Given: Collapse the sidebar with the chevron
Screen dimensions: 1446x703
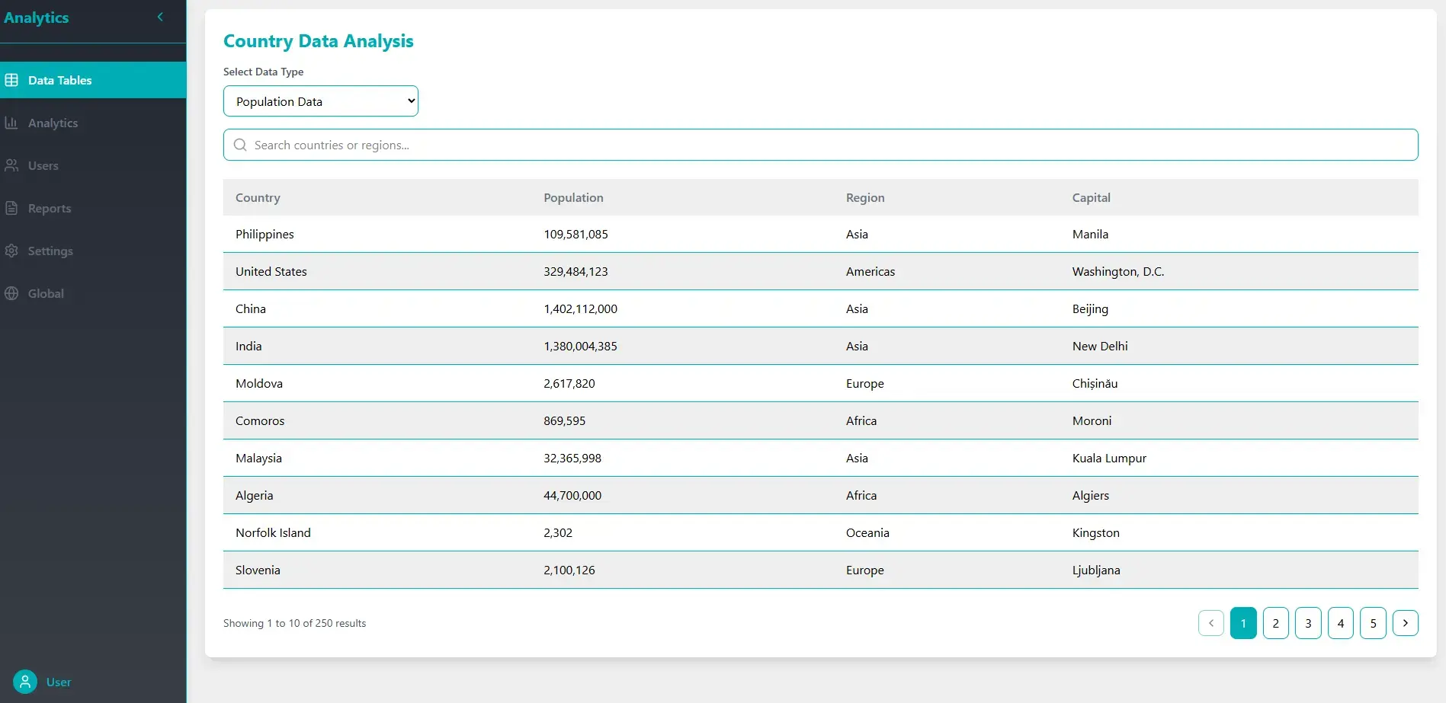Looking at the screenshot, I should (x=160, y=16).
